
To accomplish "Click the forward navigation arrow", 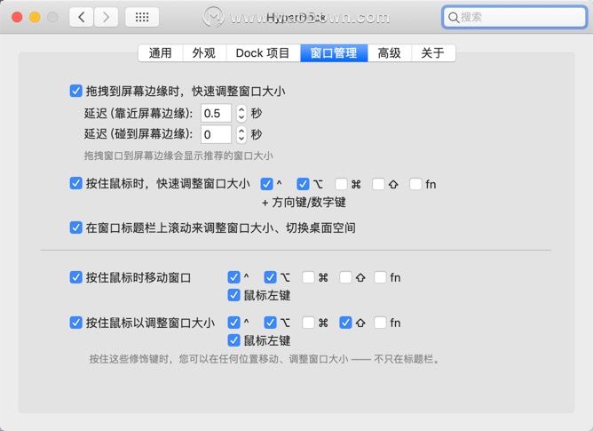I will pyautogui.click(x=107, y=17).
